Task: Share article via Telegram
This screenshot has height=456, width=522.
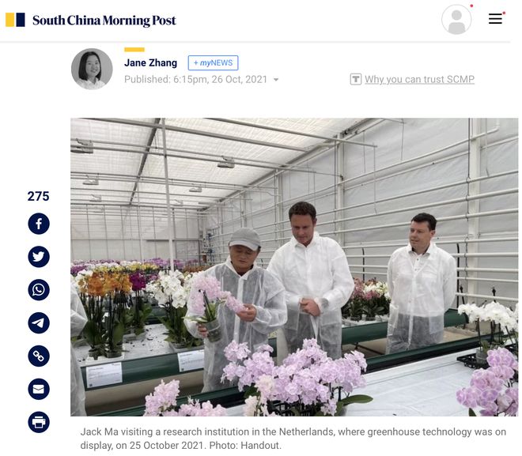Action: [39, 323]
